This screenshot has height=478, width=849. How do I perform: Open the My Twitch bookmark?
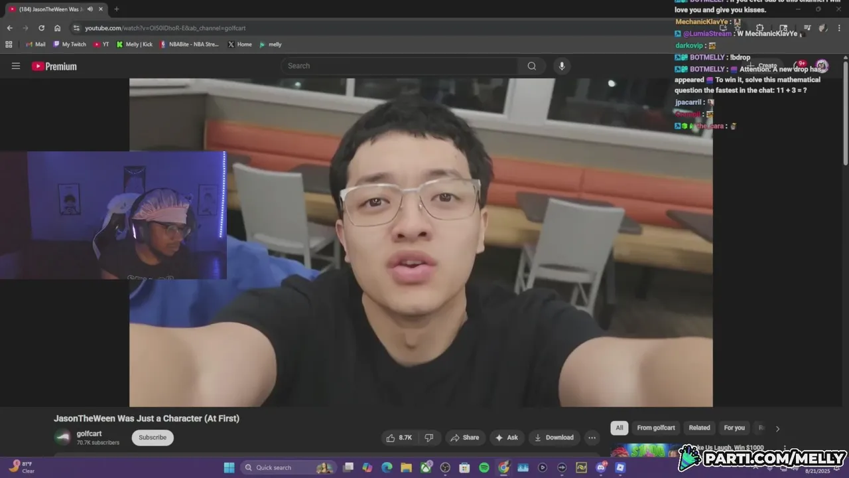click(x=70, y=44)
